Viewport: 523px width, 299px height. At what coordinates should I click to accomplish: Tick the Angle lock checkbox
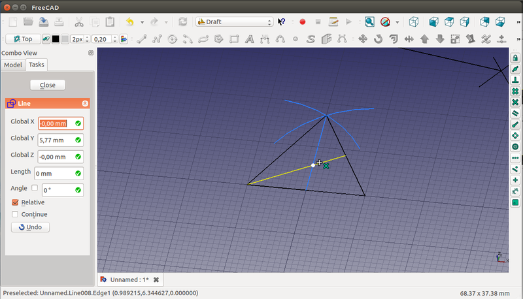(35, 188)
